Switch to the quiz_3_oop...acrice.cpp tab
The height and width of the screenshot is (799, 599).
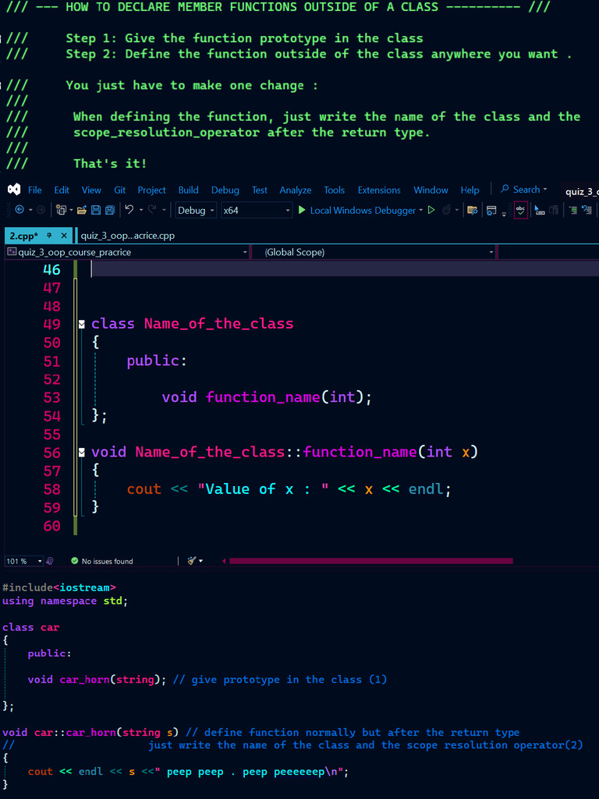127,236
